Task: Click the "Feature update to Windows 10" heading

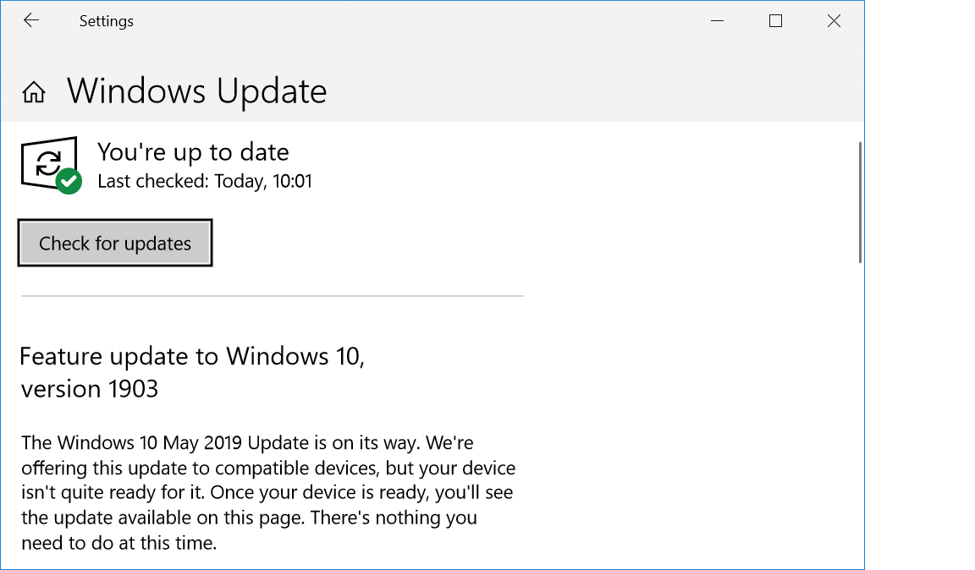Action: [191, 372]
